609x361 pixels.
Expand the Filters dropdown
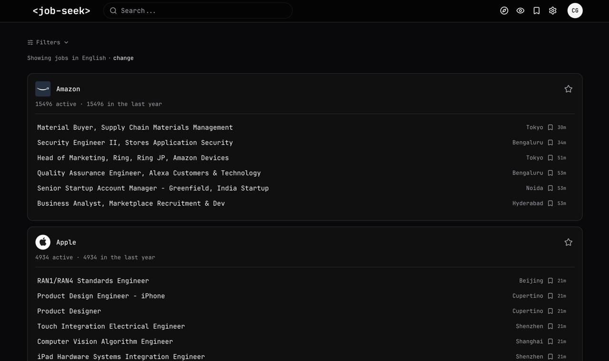click(48, 42)
